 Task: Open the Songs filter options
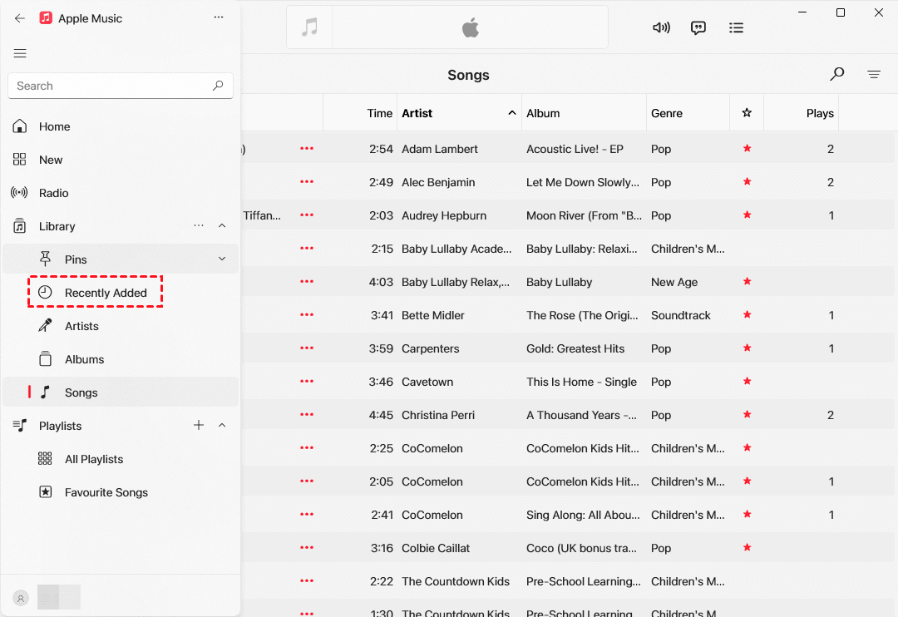(x=873, y=74)
